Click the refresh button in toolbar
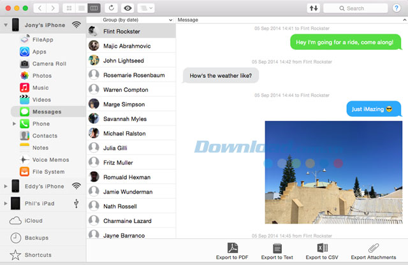Image resolution: width=408 pixels, height=265 pixels. coord(112,8)
